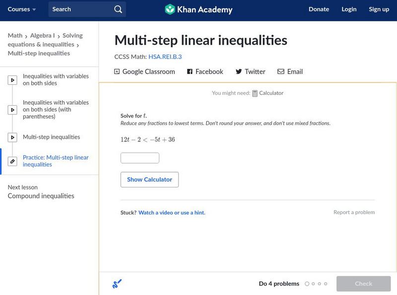The height and width of the screenshot is (295, 397).
Task: Go to Compound inequalities next lesson
Action: pyautogui.click(x=41, y=196)
